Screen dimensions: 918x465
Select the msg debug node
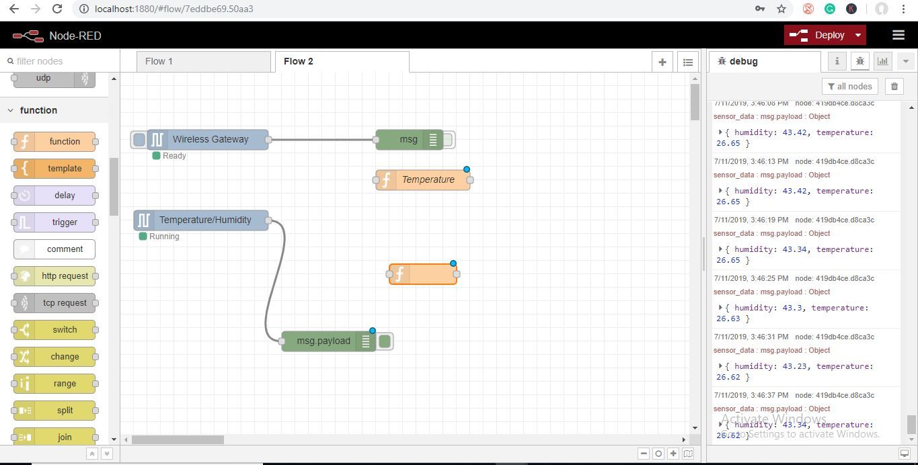click(x=409, y=140)
